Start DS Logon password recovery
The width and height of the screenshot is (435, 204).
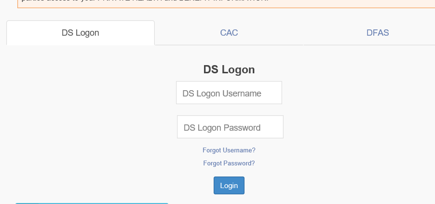pyautogui.click(x=229, y=163)
